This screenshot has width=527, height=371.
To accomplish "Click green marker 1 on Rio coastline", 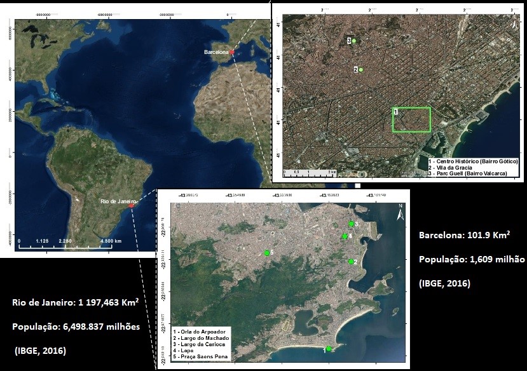I will (x=329, y=348).
